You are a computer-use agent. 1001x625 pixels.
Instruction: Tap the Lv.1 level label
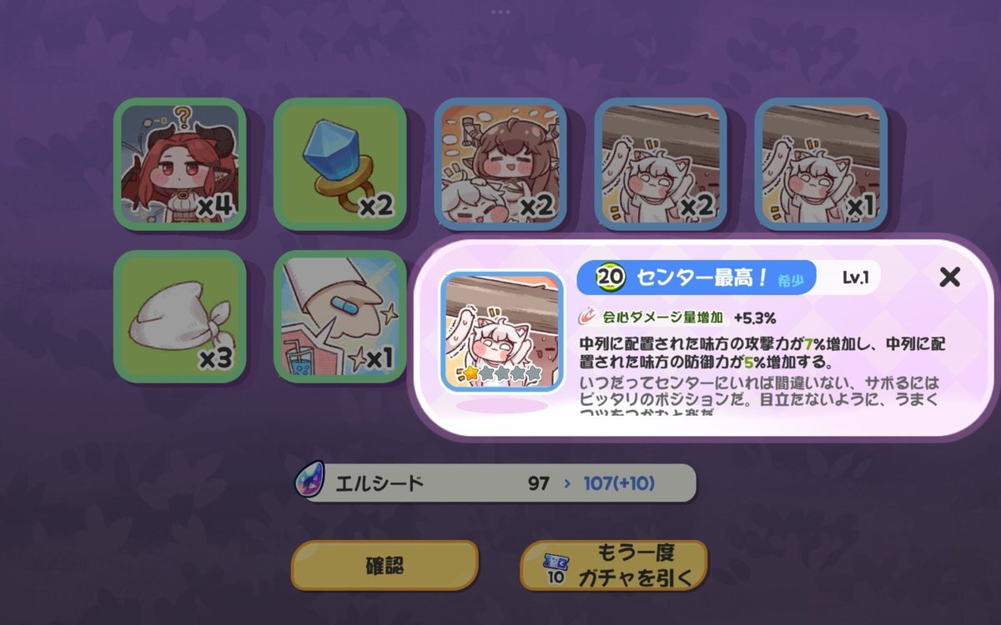[x=855, y=278]
